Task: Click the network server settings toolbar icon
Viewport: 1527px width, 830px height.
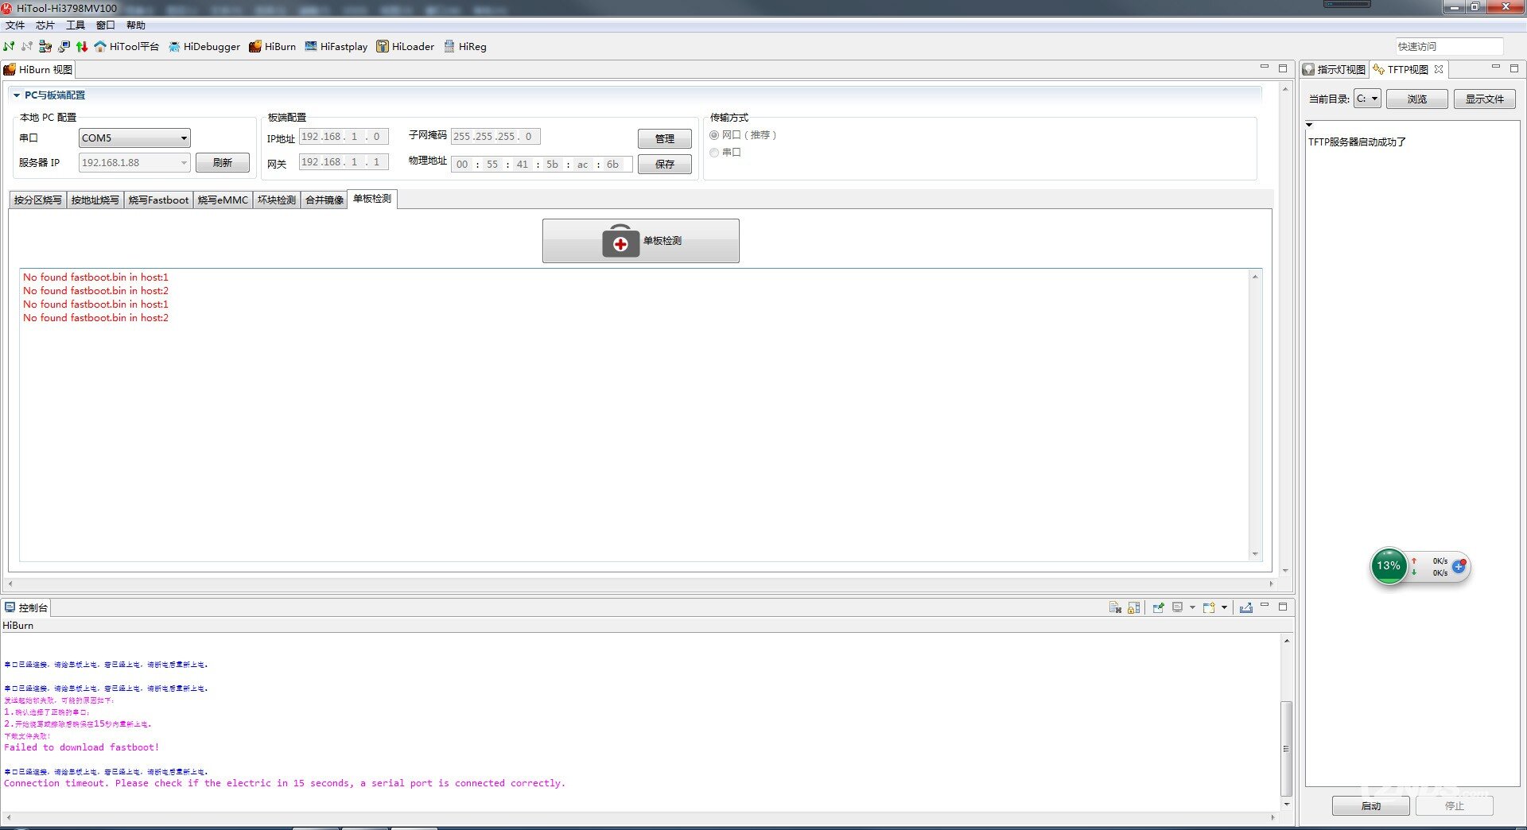Action: pyautogui.click(x=45, y=47)
